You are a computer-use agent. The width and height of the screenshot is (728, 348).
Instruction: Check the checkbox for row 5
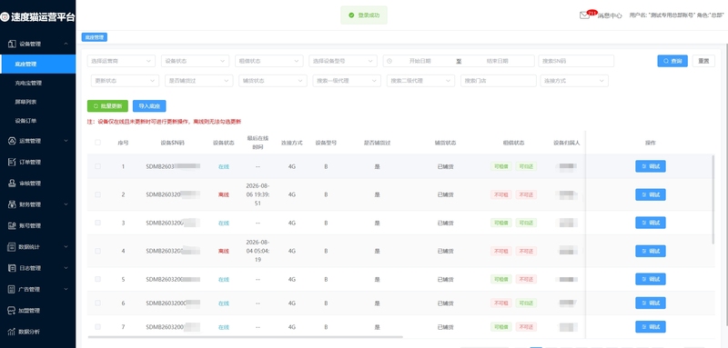97,279
